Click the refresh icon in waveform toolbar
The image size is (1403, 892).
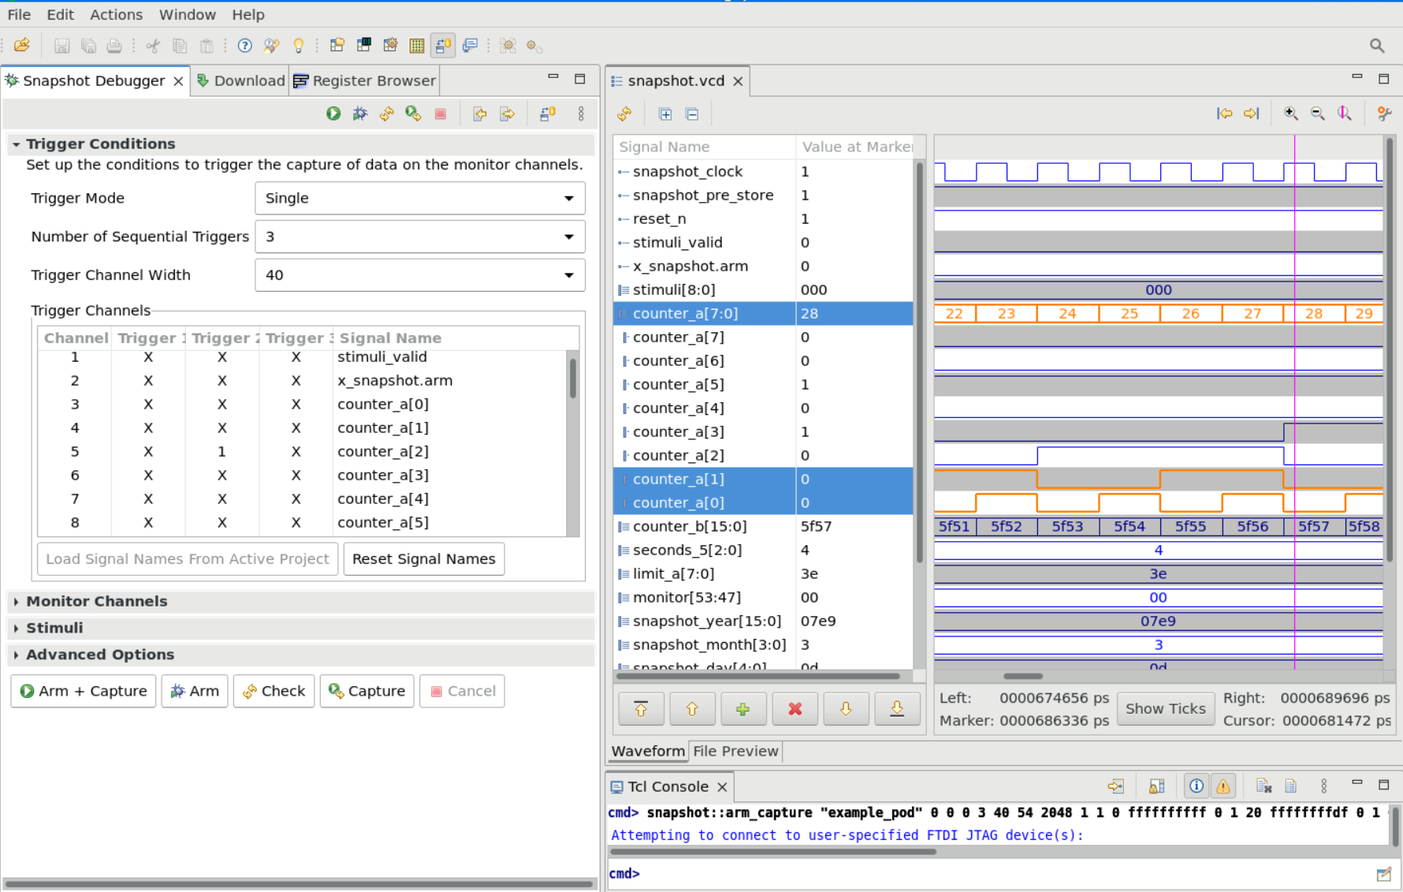point(625,114)
